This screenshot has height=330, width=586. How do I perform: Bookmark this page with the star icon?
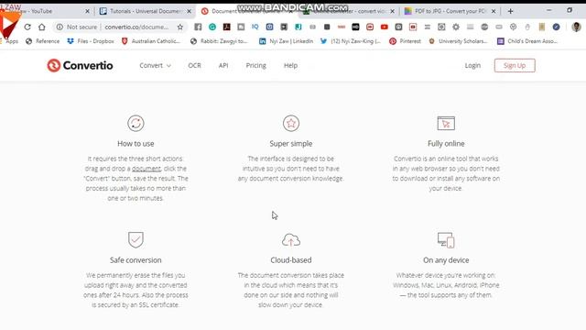point(180,27)
